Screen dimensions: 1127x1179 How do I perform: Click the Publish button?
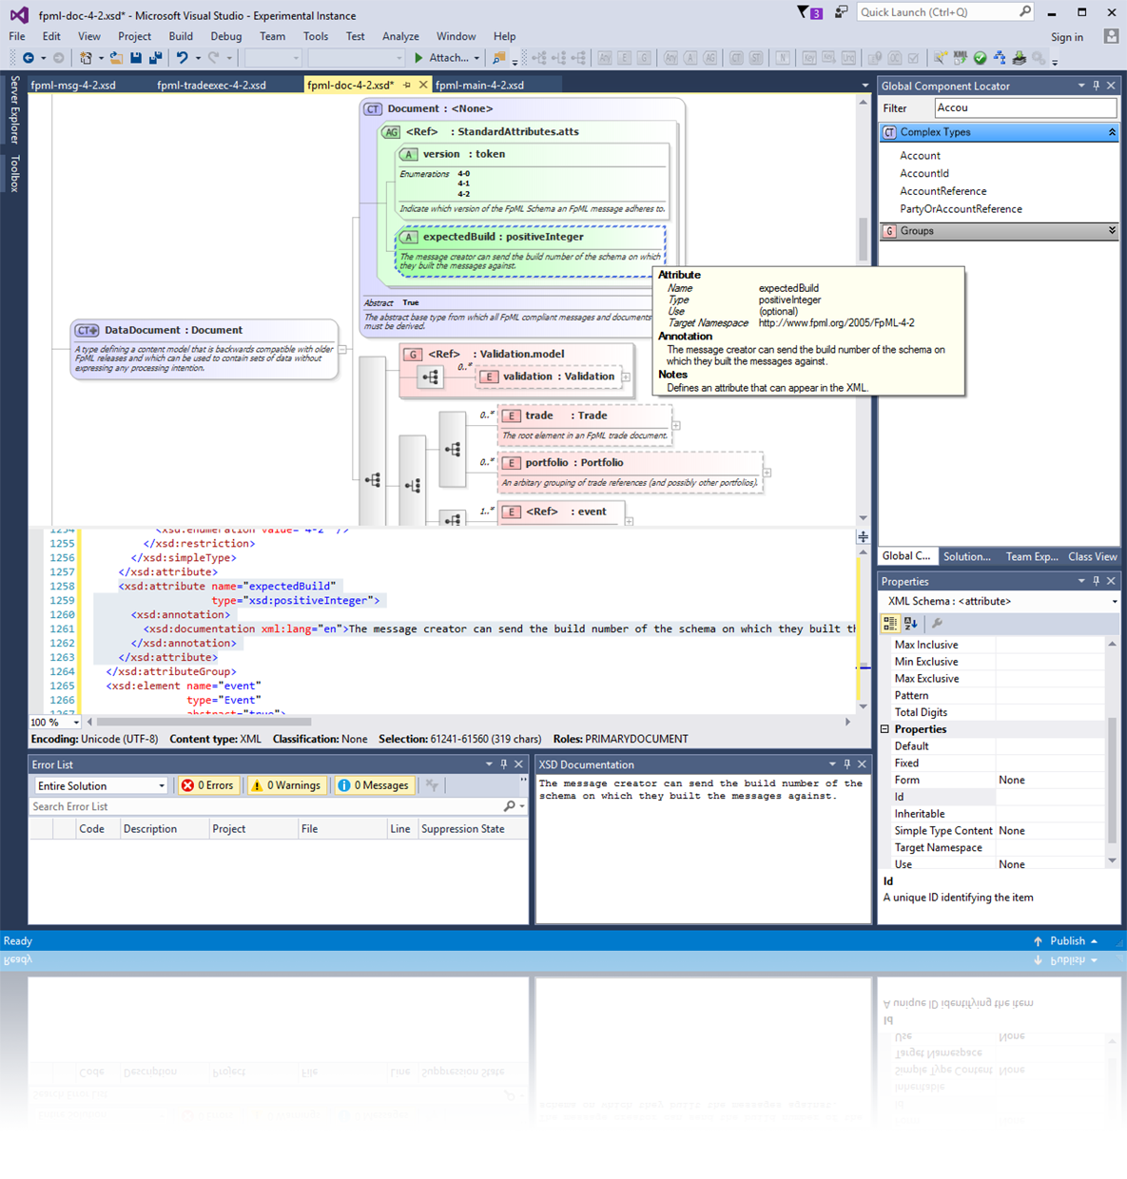(x=1066, y=940)
